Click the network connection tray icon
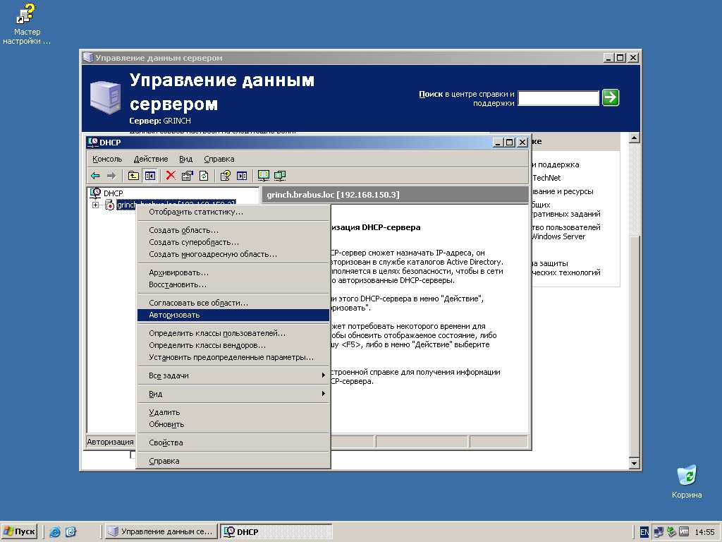Viewport: 722px width, 542px height. click(659, 532)
